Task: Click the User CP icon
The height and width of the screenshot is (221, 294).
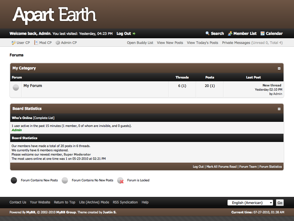Action: 13,43
